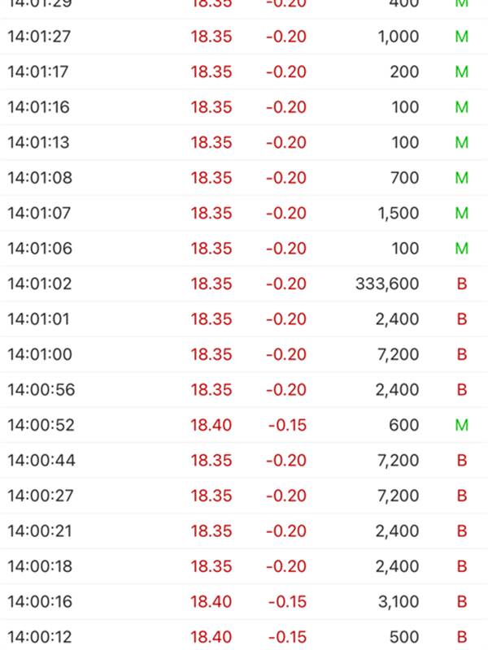Viewport: 488px width, 650px height.
Task: Select the -0.15 change at 14:00:12
Action: pos(287,637)
